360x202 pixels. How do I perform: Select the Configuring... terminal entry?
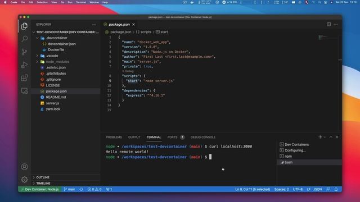coord(309,150)
